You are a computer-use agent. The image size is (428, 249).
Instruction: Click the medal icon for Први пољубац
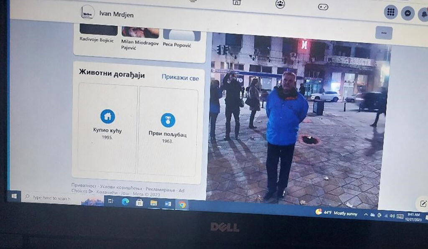168,120
